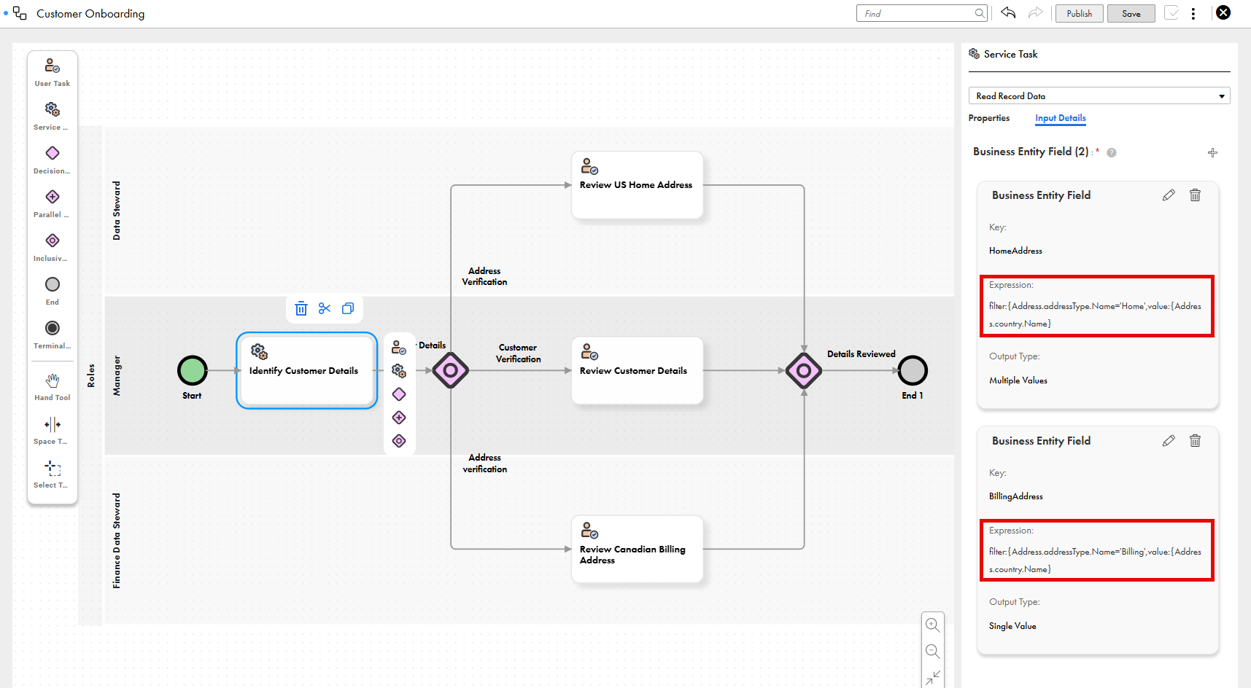Click the Multiple Values output type

pos(1018,380)
